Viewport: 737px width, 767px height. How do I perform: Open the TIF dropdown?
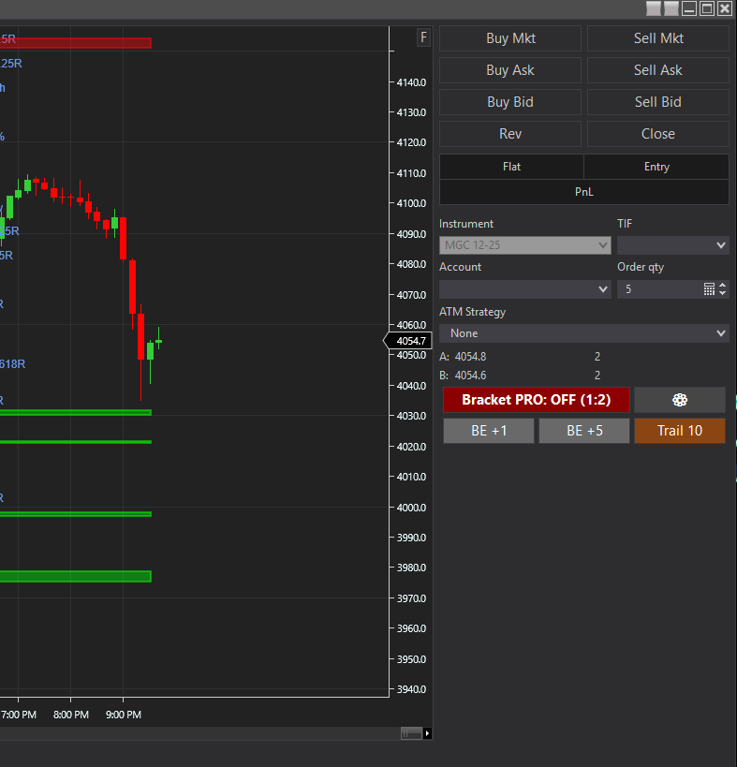pos(673,245)
